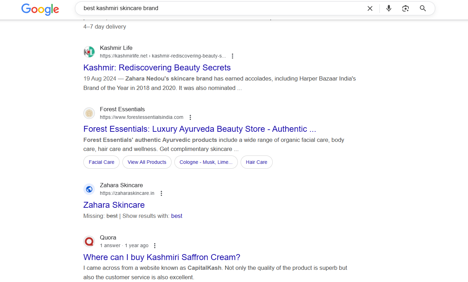Click the Kashmir Life site favicon
The width and height of the screenshot is (468, 282).
[89, 52]
